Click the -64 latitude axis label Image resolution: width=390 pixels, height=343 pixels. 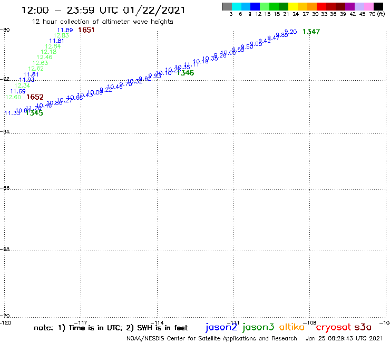tap(5, 131)
